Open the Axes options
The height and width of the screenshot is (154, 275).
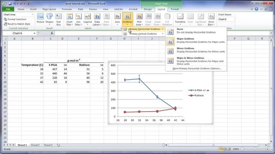pos(117,19)
